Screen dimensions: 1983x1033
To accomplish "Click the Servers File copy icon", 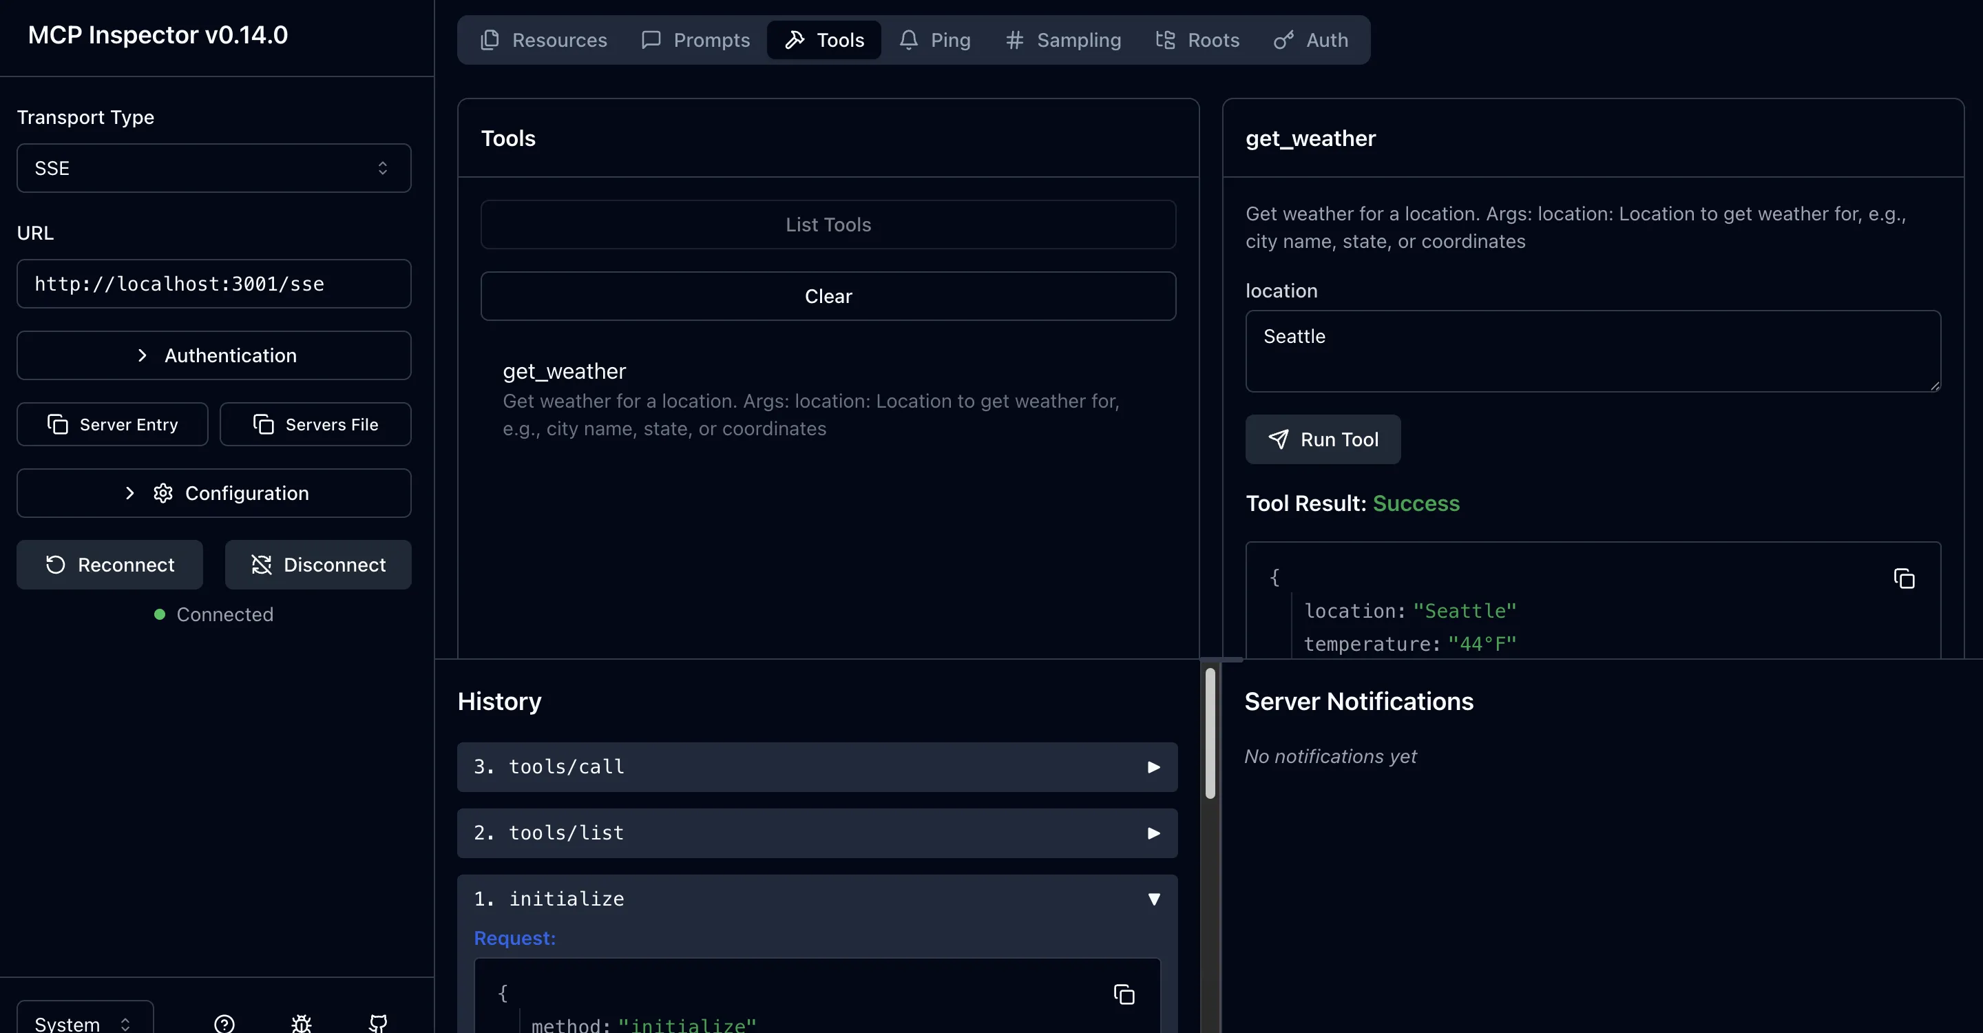I will [263, 424].
